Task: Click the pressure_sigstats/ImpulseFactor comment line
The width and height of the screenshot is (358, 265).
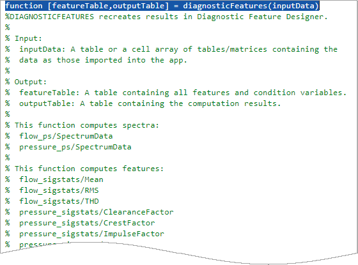Action: pyautogui.click(x=84, y=234)
